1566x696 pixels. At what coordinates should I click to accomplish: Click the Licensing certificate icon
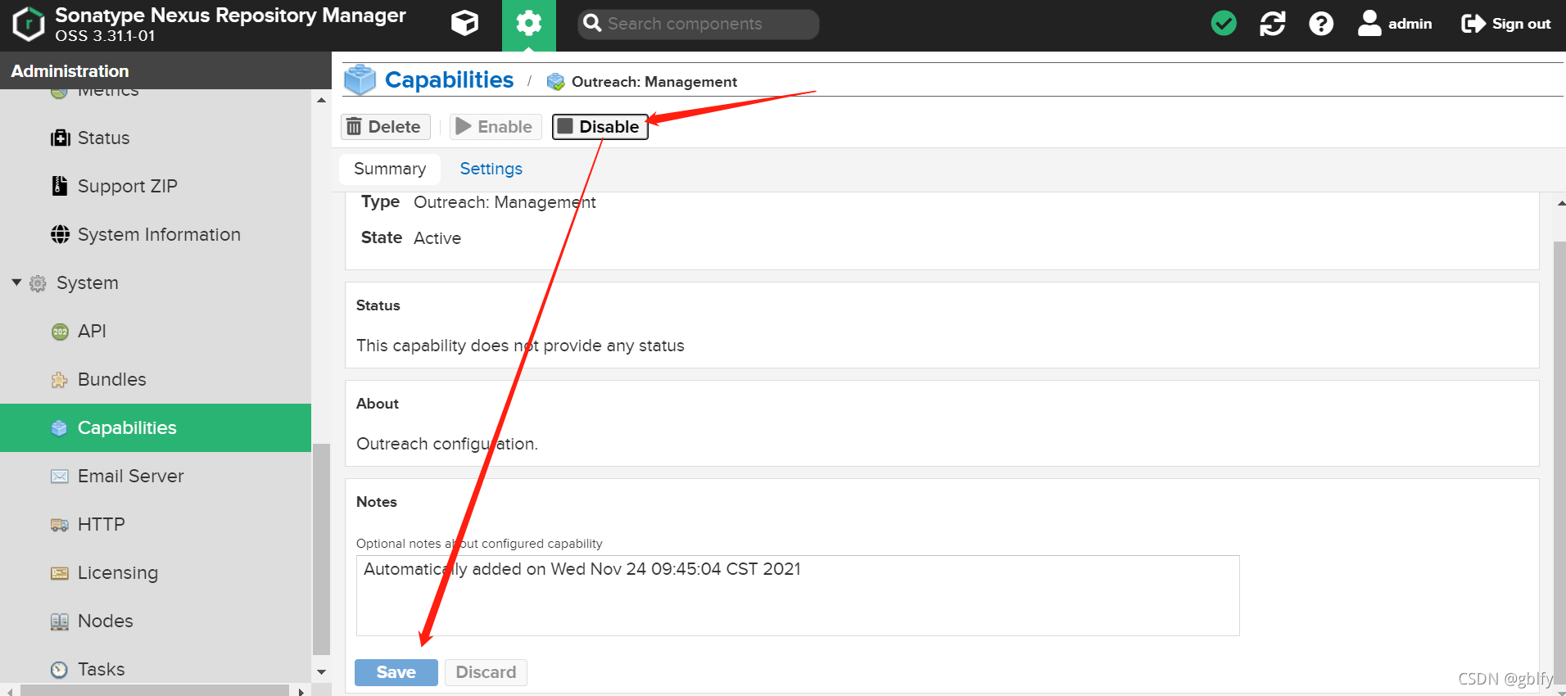click(x=60, y=573)
